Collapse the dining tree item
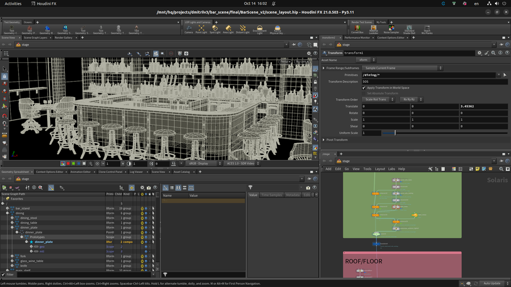 coord(7,213)
